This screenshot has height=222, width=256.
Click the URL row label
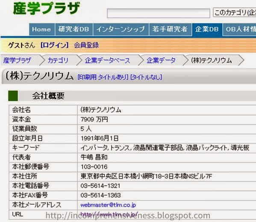[18, 214]
